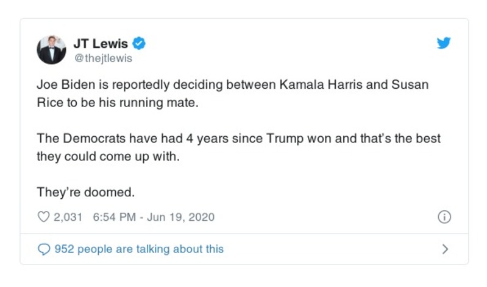This screenshot has width=487, height=287.
Task: Click the info circle icon
Action: click(444, 217)
